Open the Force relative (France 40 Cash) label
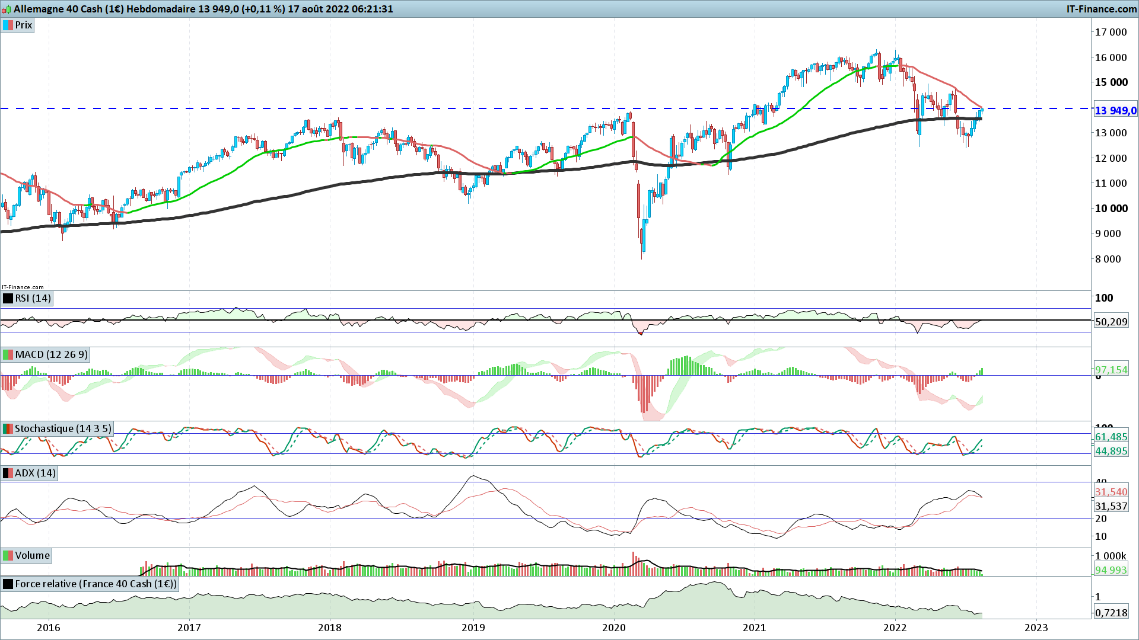1139x640 pixels. [x=96, y=584]
